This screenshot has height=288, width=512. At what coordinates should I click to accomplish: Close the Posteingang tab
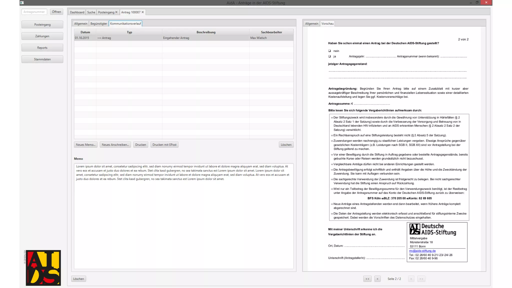click(116, 12)
